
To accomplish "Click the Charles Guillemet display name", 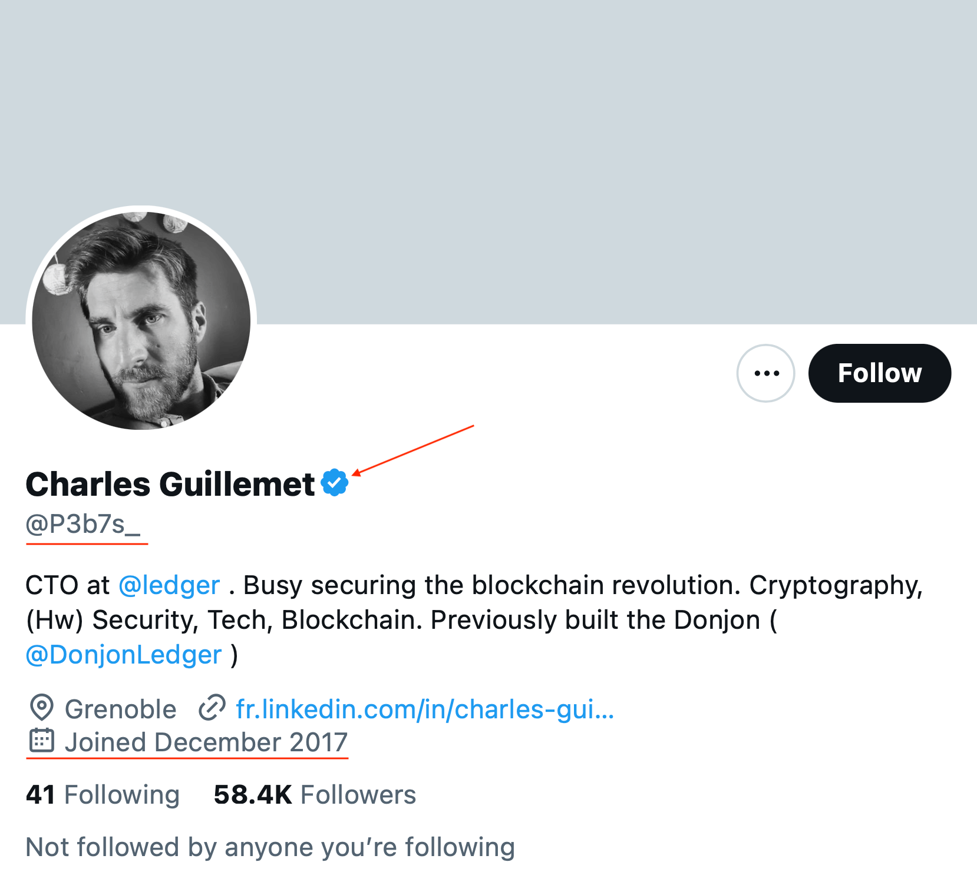I will point(170,484).
